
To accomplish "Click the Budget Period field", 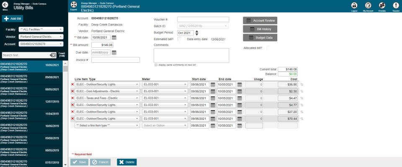I will [186, 33].
